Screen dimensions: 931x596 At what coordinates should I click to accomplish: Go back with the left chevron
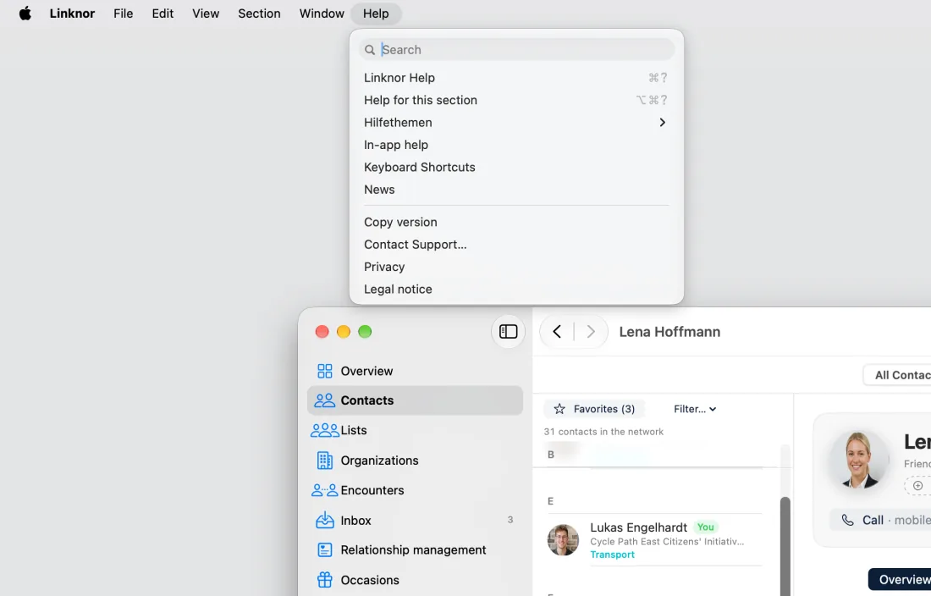[557, 332]
